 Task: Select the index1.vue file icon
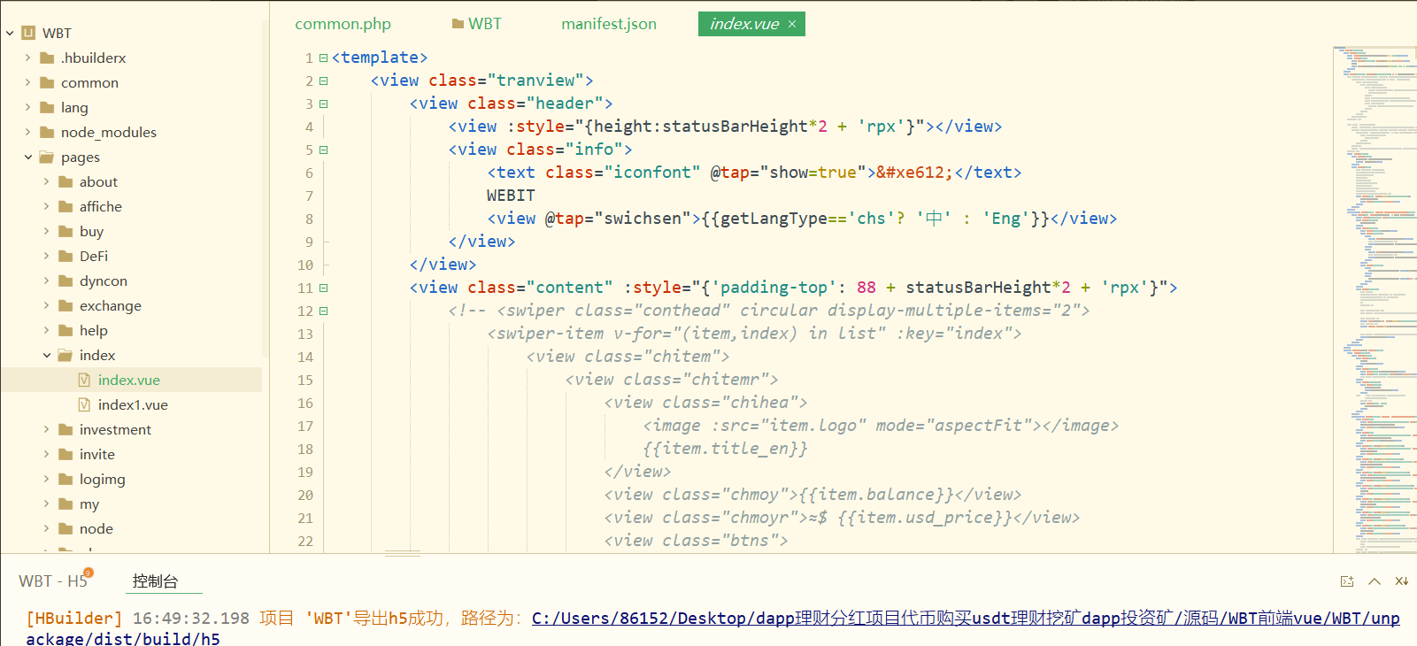coord(84,404)
